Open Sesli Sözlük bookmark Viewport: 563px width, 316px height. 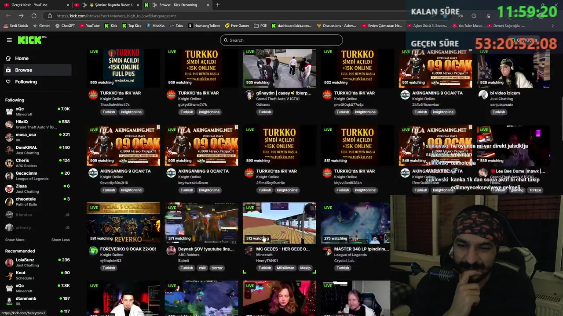click(x=15, y=26)
